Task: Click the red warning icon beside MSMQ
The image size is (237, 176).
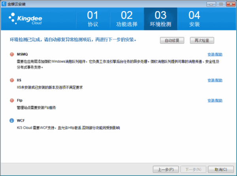Action: tap(11, 54)
